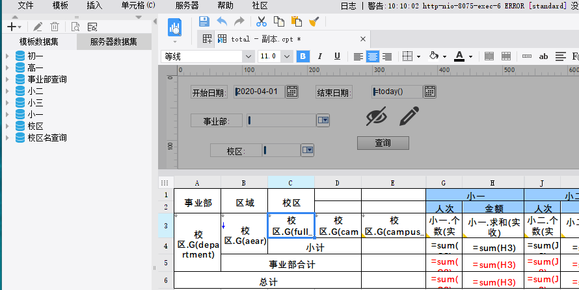Open fill color dropdown arrow
Image resolution: width=579 pixels, height=290 pixels.
444,56
